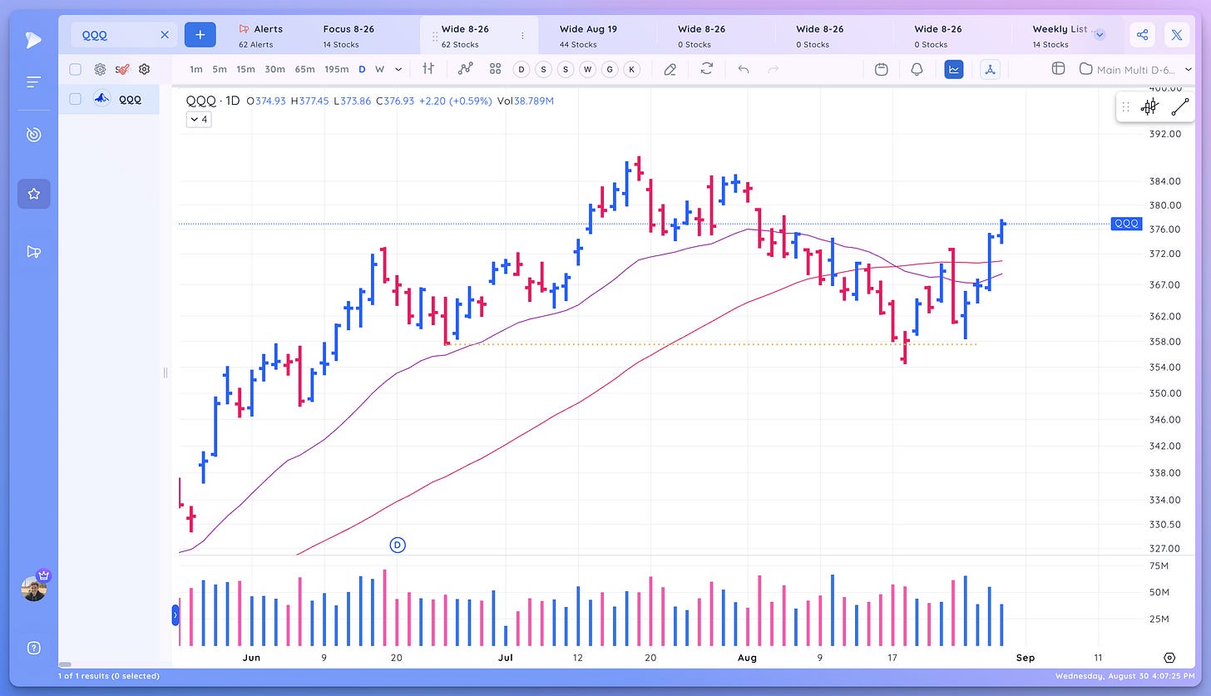Click the circled D button in toolbar
This screenshot has width=1211, height=696.
click(x=521, y=69)
